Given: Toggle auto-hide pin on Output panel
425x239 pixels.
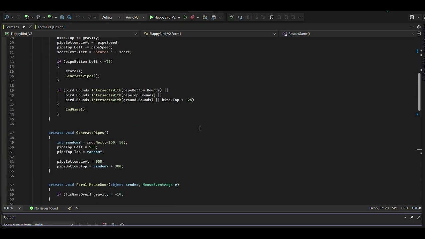Looking at the screenshot, I should click(x=412, y=217).
